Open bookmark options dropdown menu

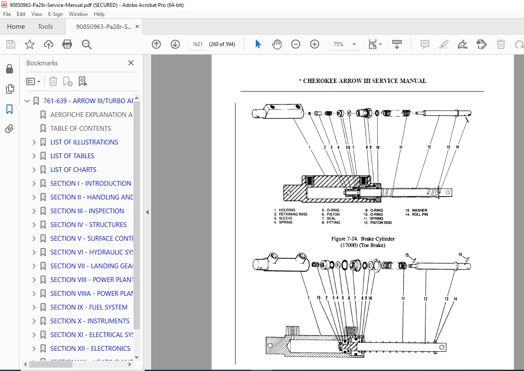(33, 81)
